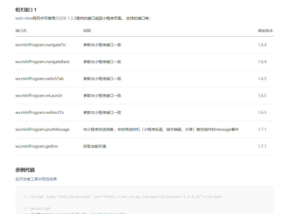Screen dimensions: 286x214
Task: Click the 相关接口 1 heading
Action: (x=26, y=10)
